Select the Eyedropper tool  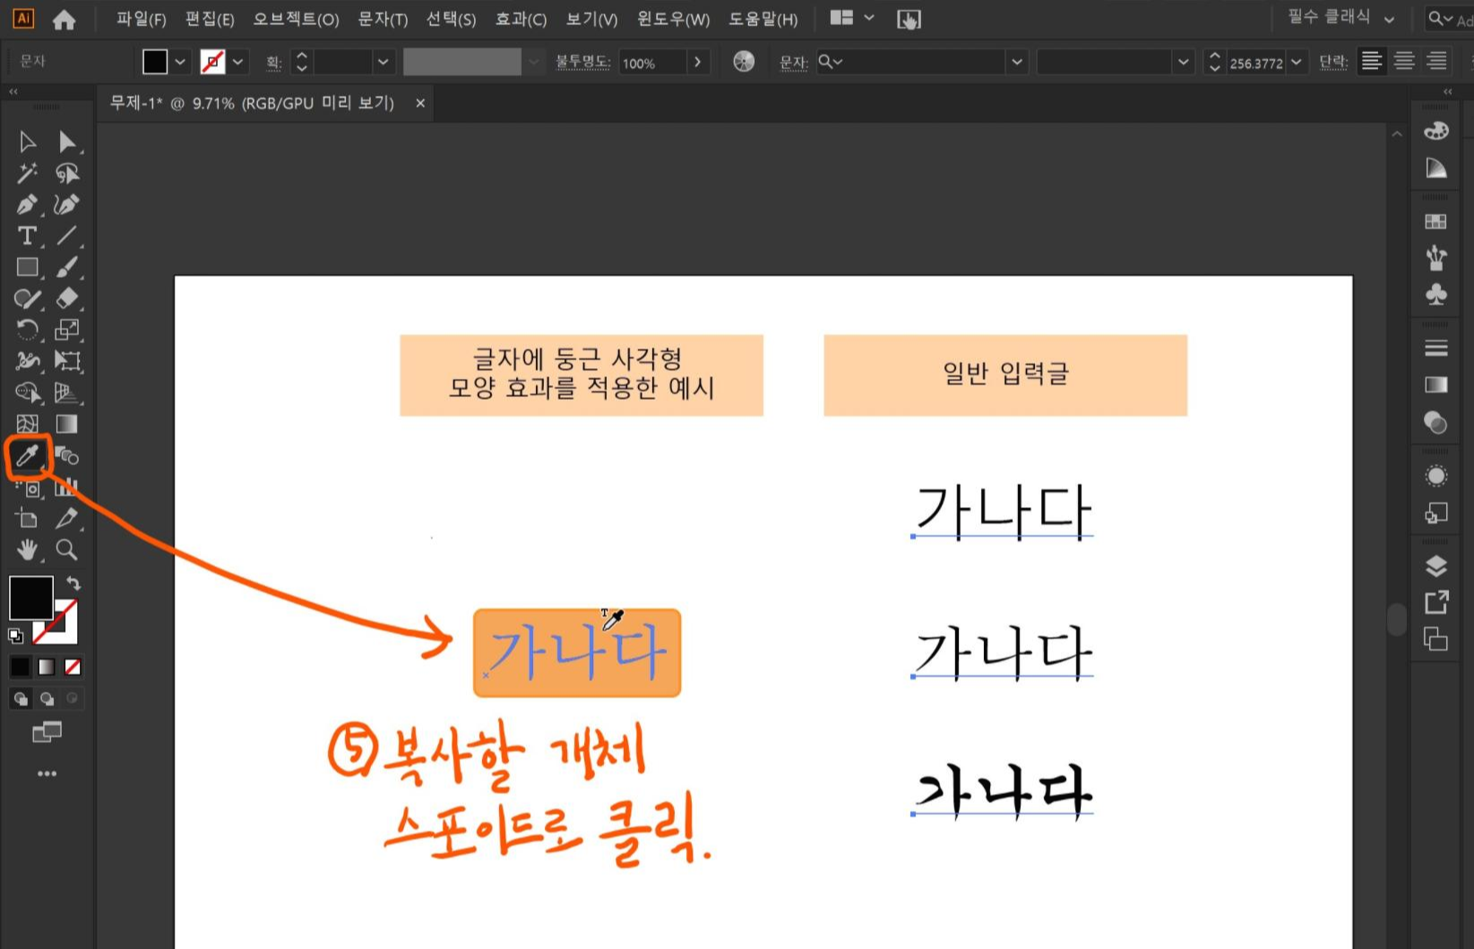tap(27, 455)
